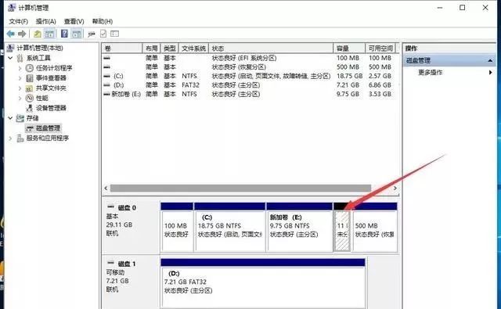Collapse the 系统工具 tree node
Screen dimensions: 501x309
tap(10, 58)
